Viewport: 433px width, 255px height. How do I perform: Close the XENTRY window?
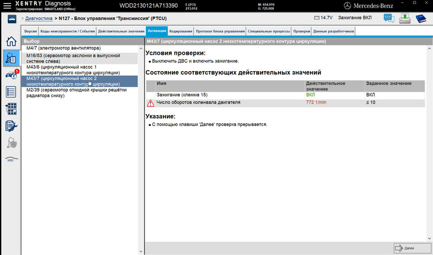[x=427, y=3]
